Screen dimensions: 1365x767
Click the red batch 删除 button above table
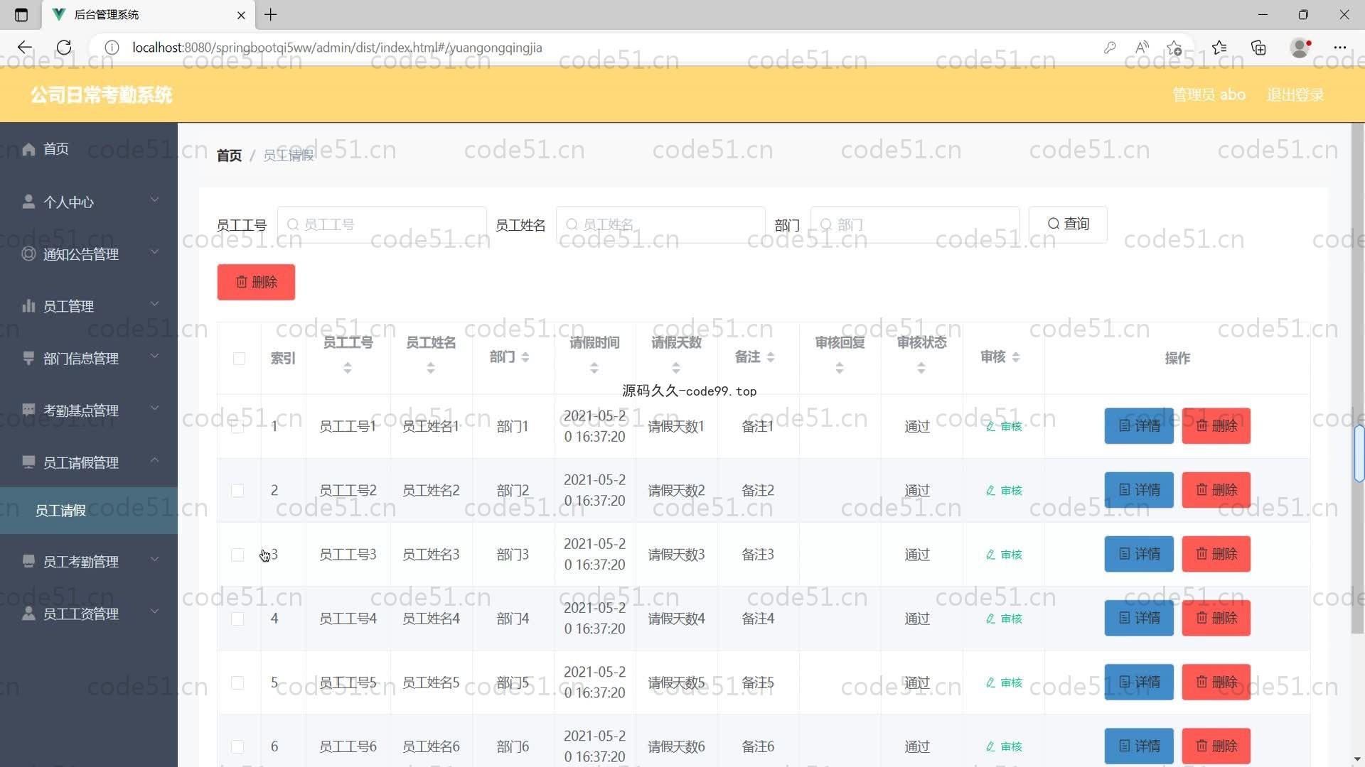point(256,282)
